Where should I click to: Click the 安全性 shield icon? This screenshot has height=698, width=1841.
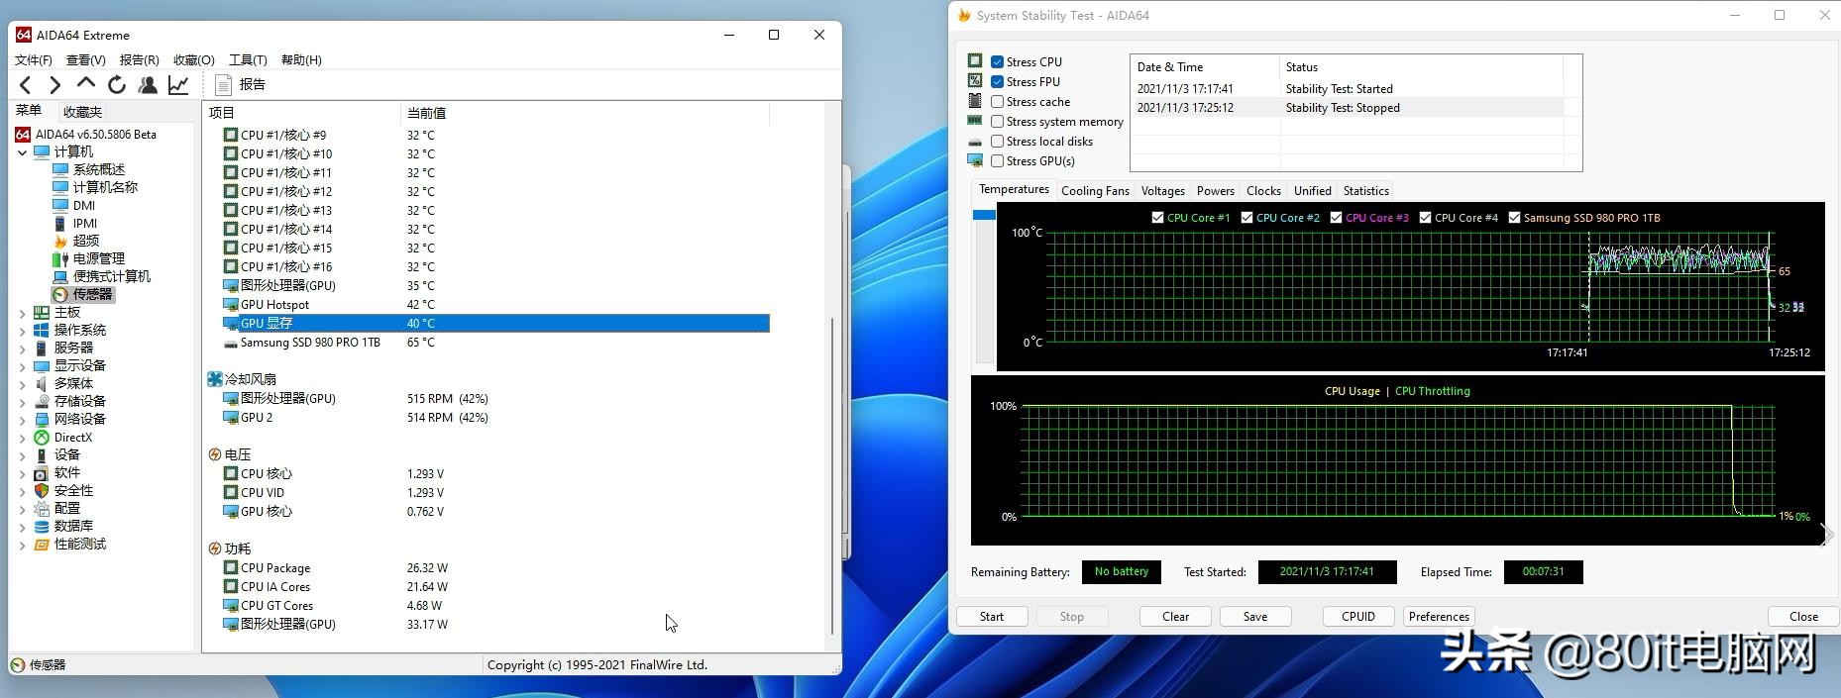click(x=42, y=490)
